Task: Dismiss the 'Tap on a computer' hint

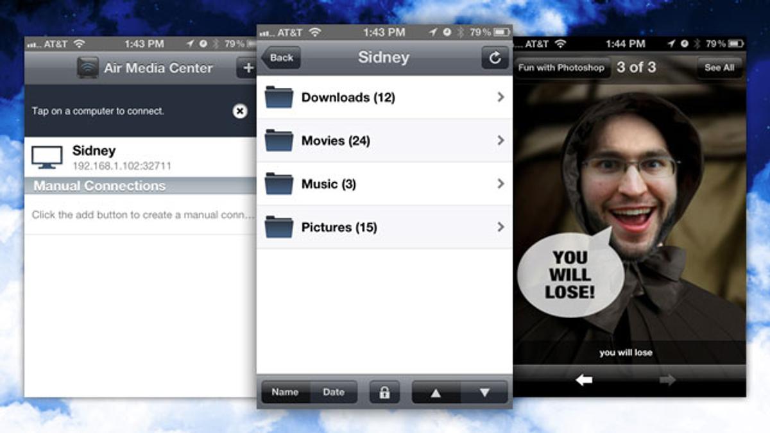Action: (239, 111)
